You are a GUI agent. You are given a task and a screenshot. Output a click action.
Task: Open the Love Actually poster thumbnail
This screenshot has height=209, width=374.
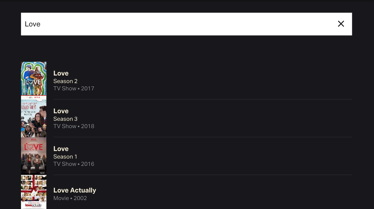[x=34, y=192]
